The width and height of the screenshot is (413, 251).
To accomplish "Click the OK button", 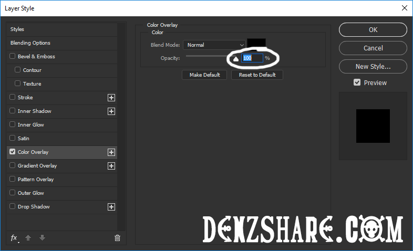I will 373,30.
